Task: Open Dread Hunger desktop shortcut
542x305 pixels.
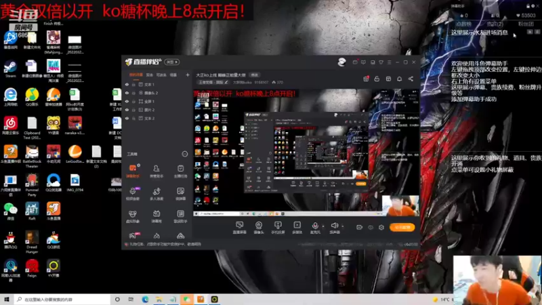Action: click(x=32, y=242)
